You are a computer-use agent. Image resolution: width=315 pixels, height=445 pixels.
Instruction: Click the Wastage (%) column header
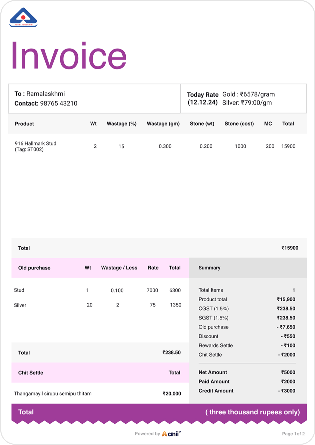click(121, 124)
